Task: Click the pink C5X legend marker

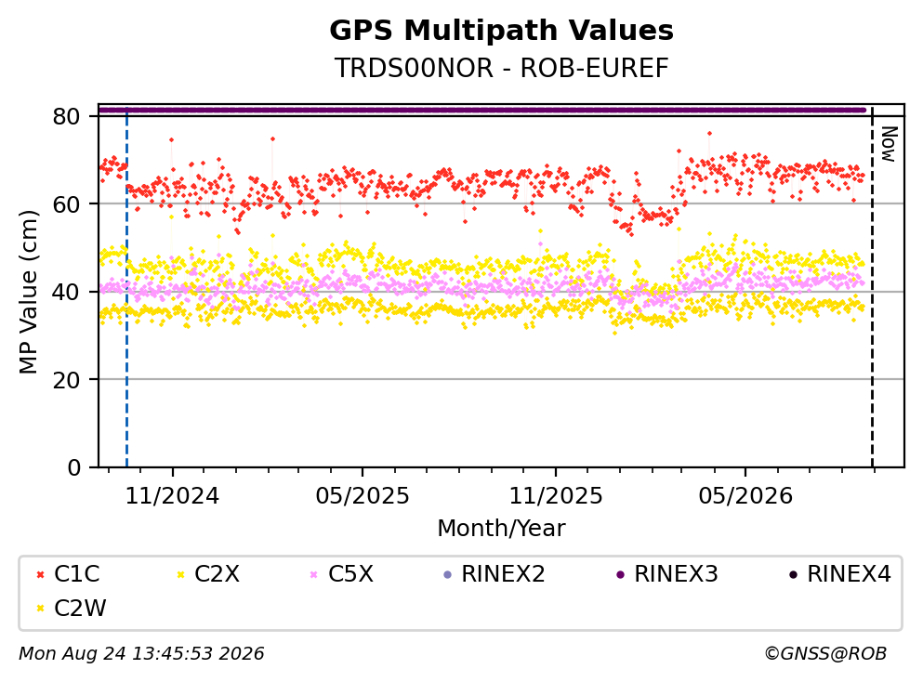Action: coord(314,575)
